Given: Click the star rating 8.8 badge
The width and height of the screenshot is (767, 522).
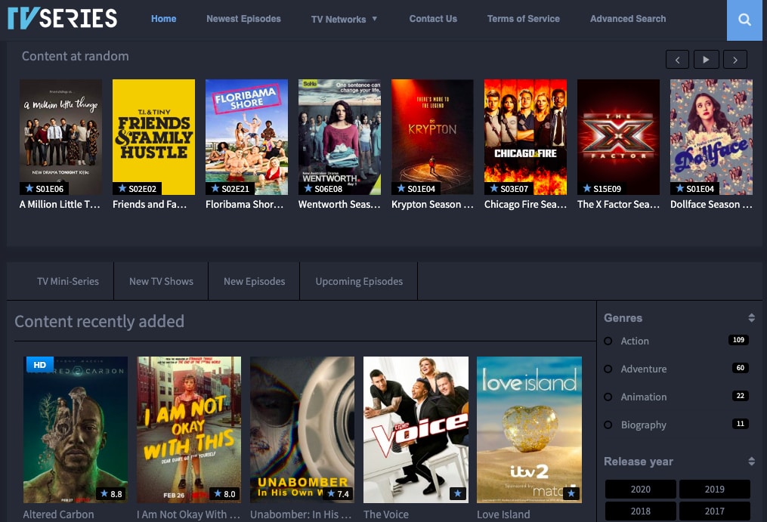Looking at the screenshot, I should pos(111,493).
